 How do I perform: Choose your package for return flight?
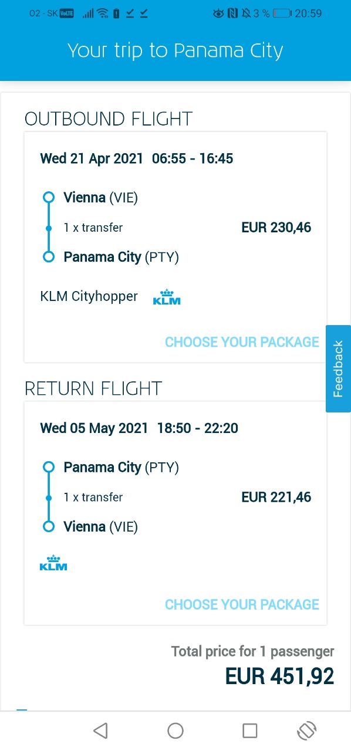tap(242, 604)
